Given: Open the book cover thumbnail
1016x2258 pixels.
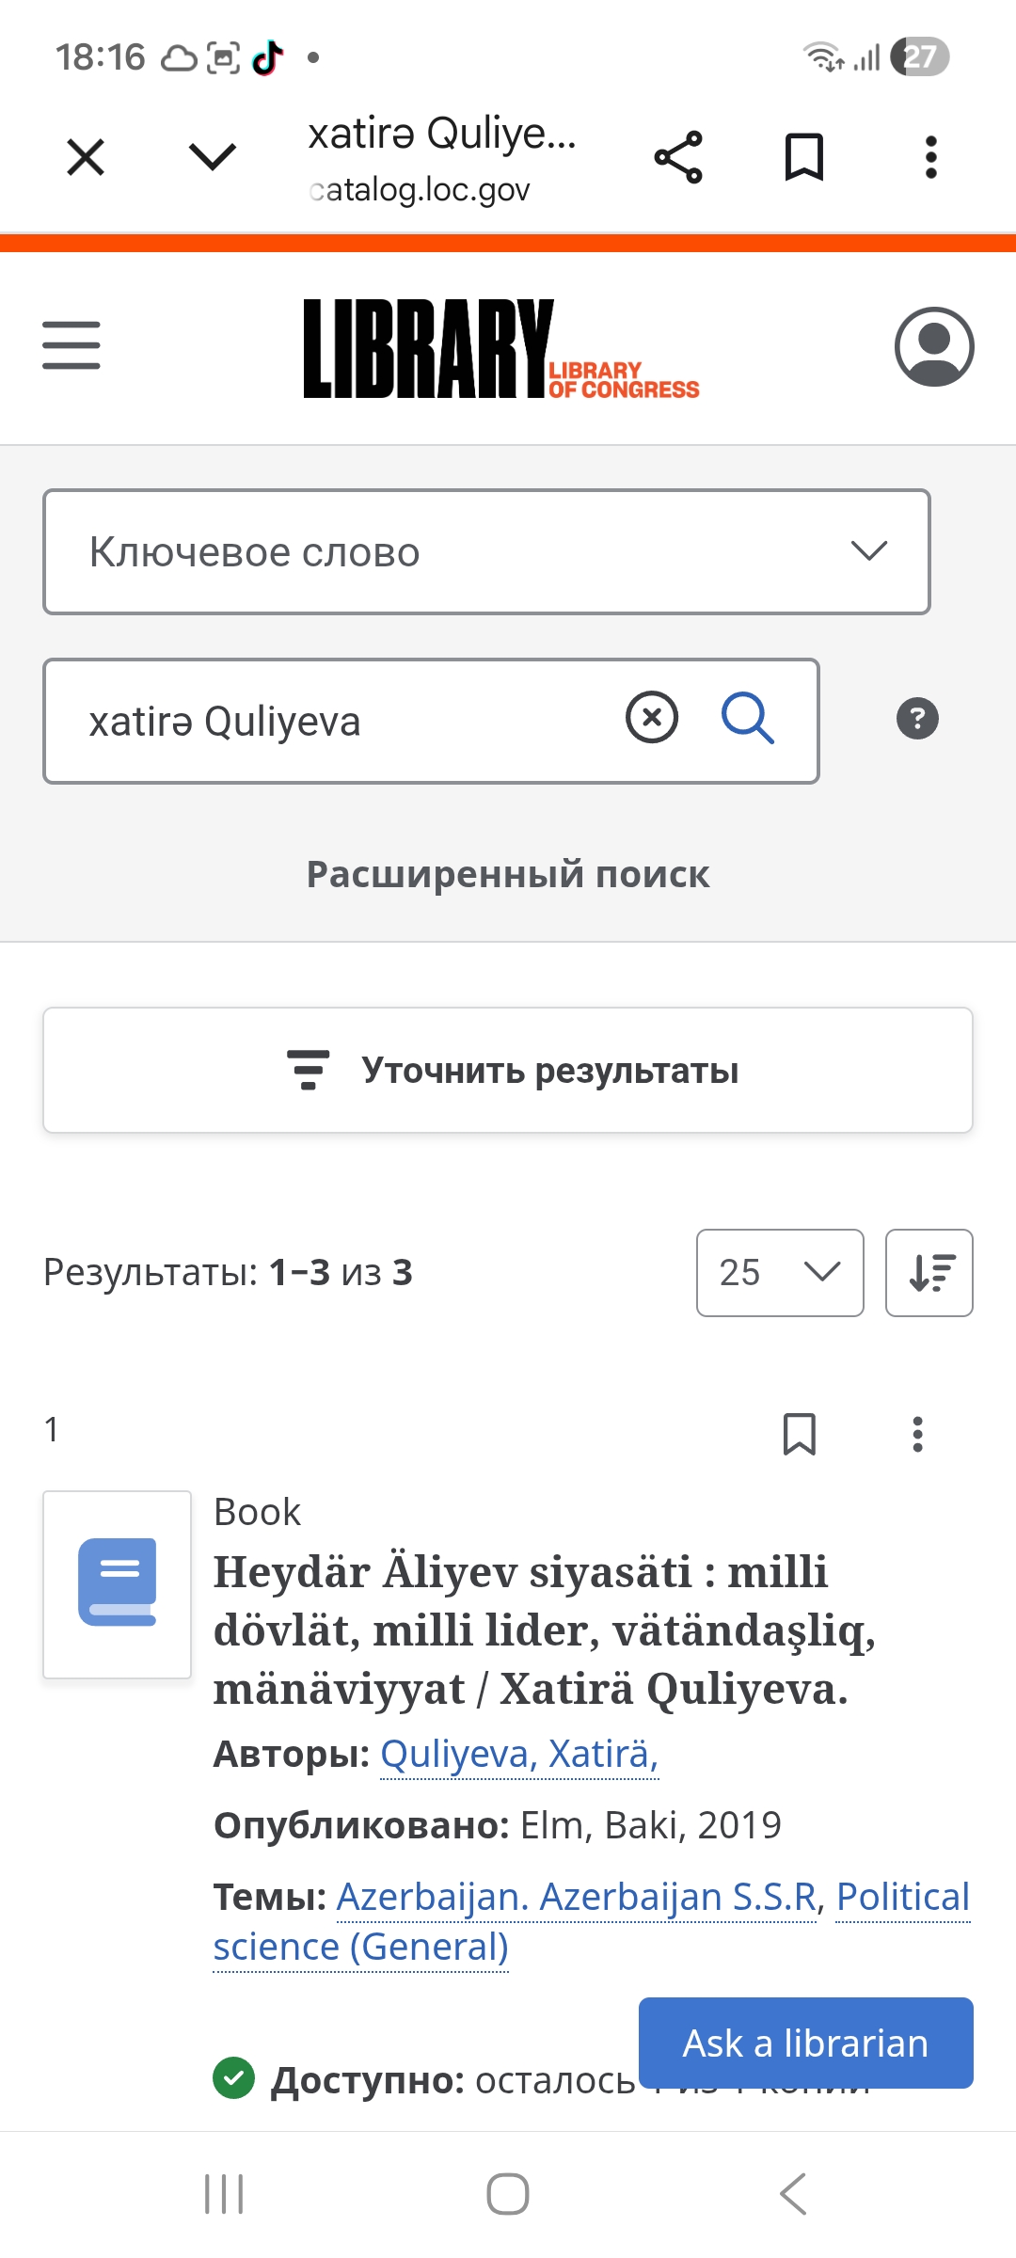Looking at the screenshot, I should pos(118,1584).
